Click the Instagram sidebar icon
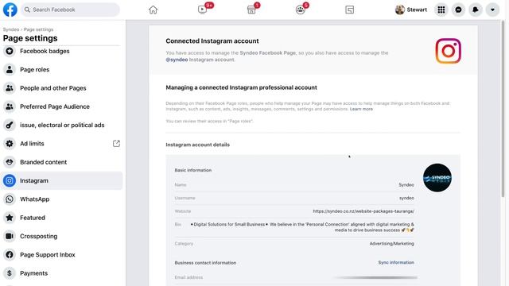509x286 pixels. click(10, 180)
